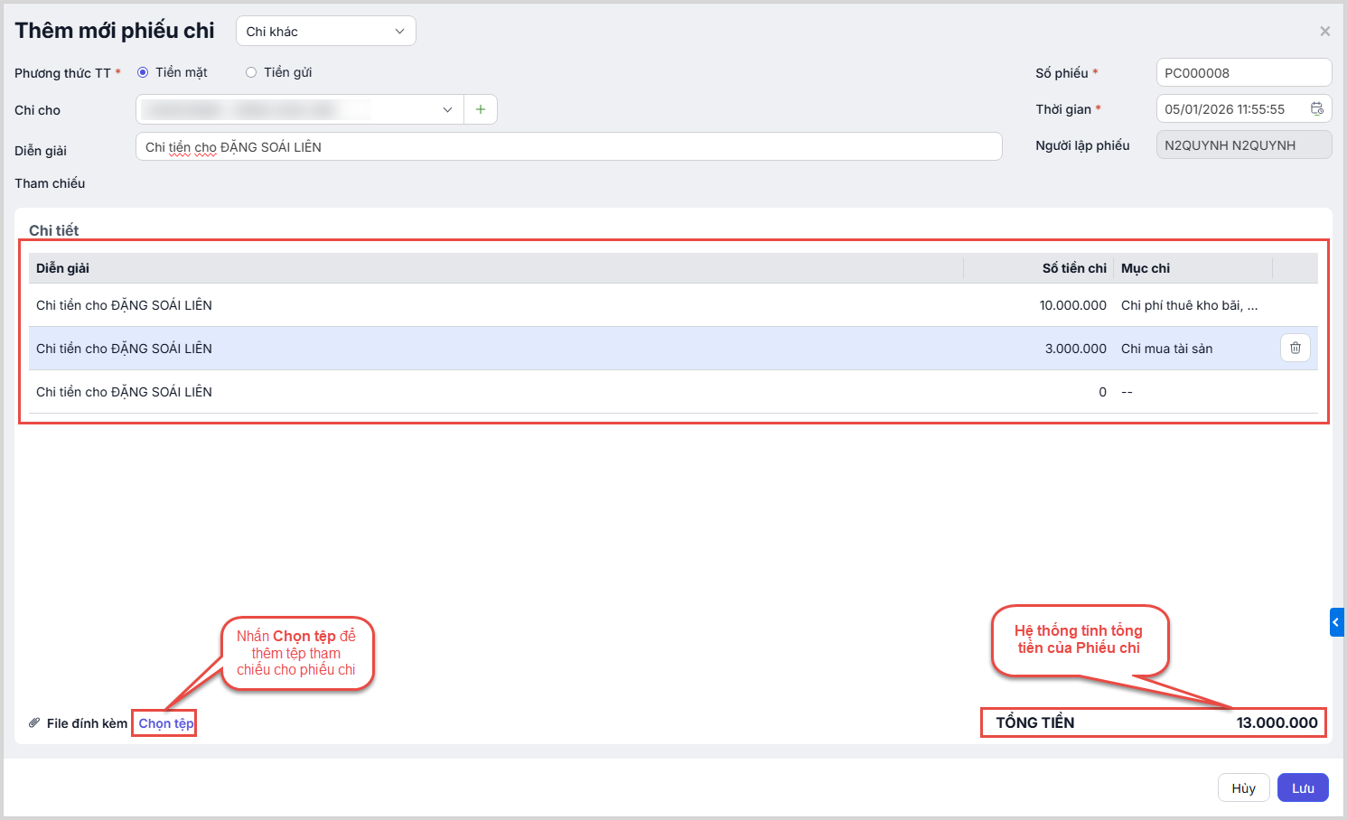Click the plus icon beside Chi cho

tap(481, 109)
